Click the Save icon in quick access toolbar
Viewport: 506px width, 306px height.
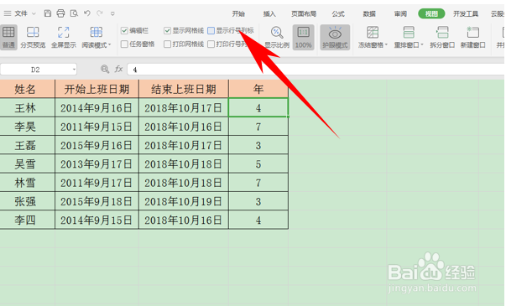point(48,13)
